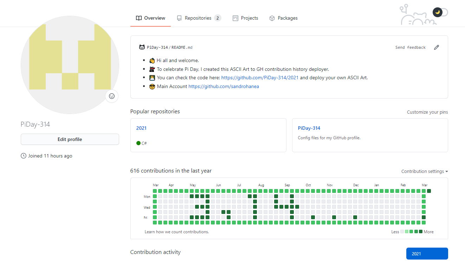Select a dark green square in the contribution graph
This screenshot has height=262, width=465.
point(192,196)
